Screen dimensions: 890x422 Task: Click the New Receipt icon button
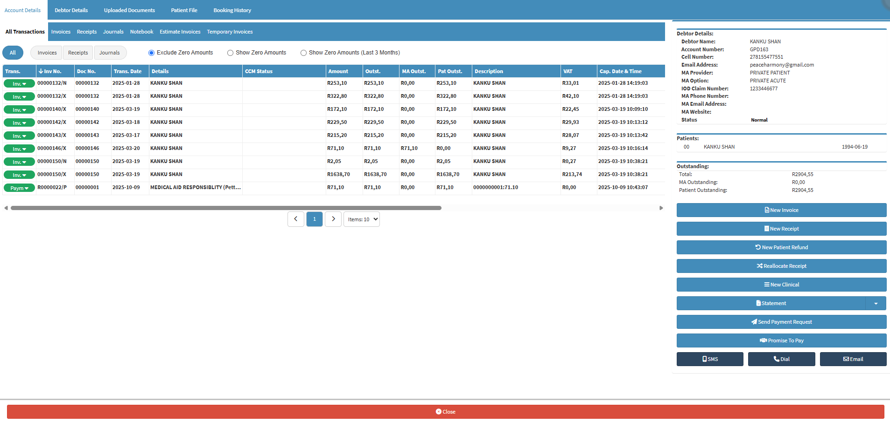pos(766,229)
